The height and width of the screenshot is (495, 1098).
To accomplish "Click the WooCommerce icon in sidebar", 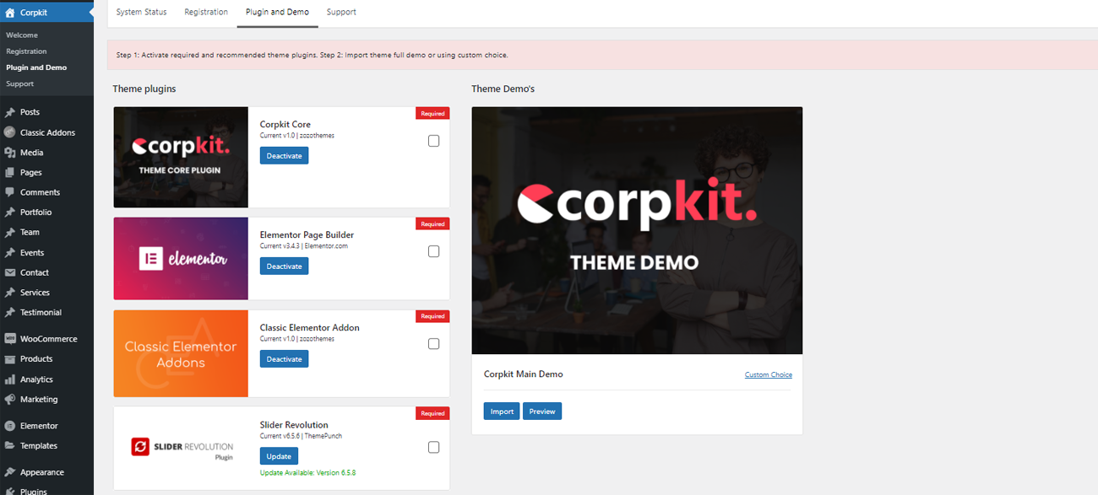I will [10, 339].
